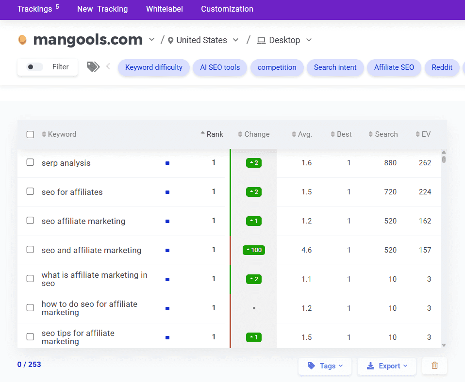Viewport: 465px width, 382px height.
Task: Click the Export download icon
Action: tap(371, 366)
